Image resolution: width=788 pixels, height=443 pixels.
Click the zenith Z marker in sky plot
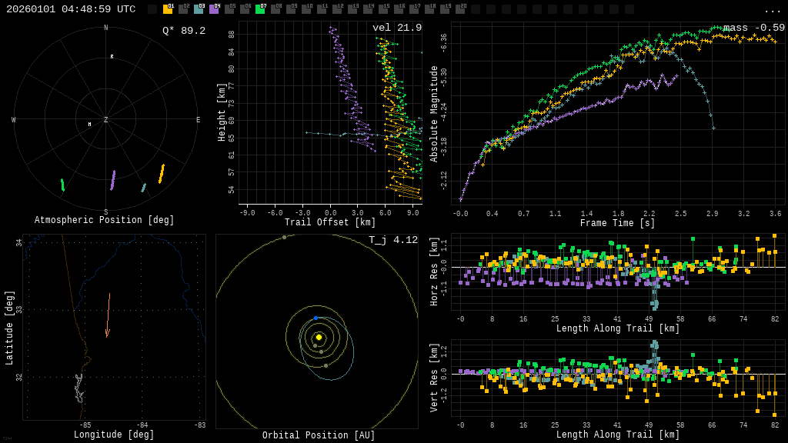click(106, 120)
